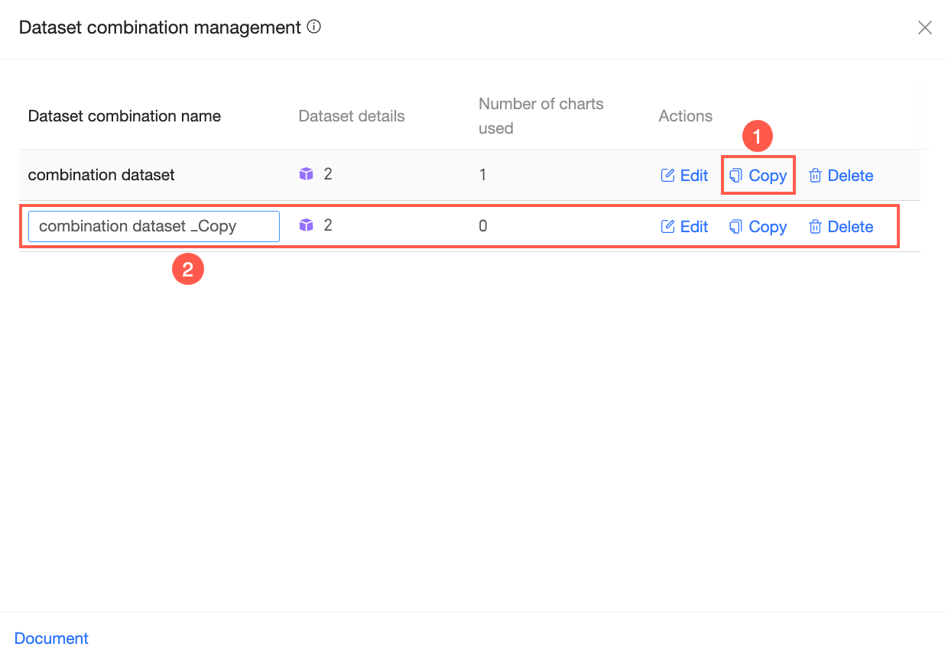Click the Dataset details column header
Image resolution: width=948 pixels, height=663 pixels.
pyautogui.click(x=352, y=116)
